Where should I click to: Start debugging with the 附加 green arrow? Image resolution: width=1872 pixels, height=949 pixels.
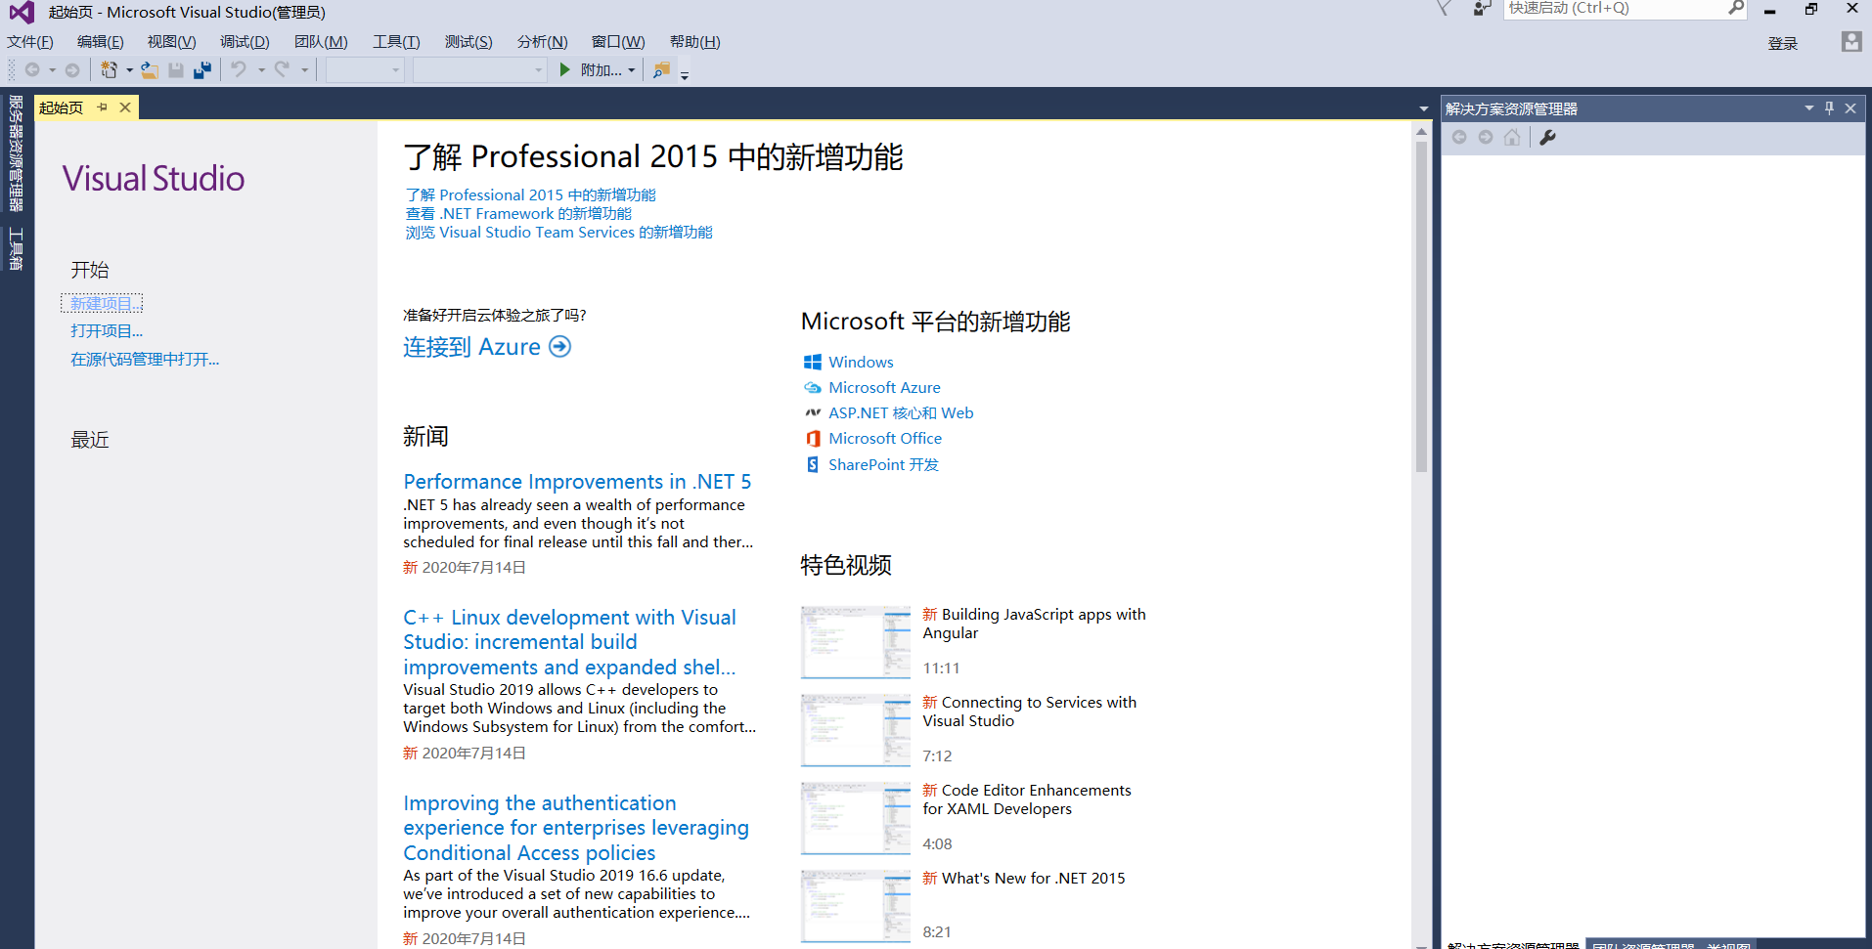pos(564,69)
